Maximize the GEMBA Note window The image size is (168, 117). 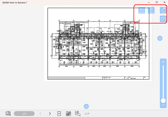click(x=157, y=2)
